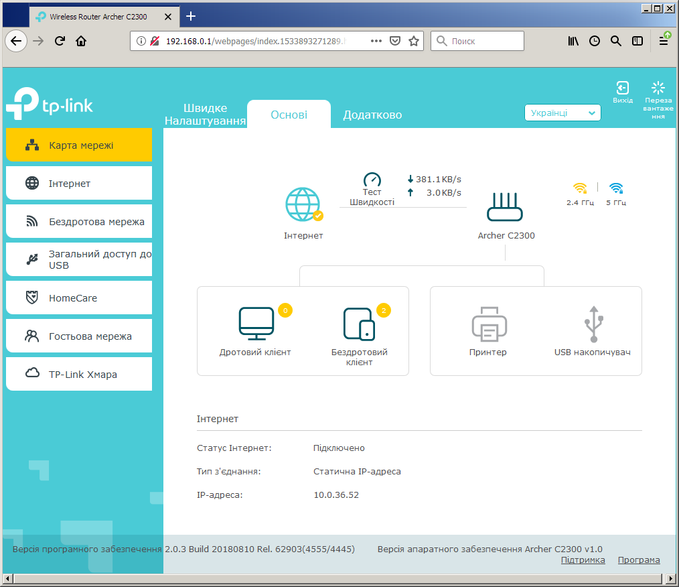Switch to the Основні tab
Image resolution: width=679 pixels, height=587 pixels.
point(289,115)
